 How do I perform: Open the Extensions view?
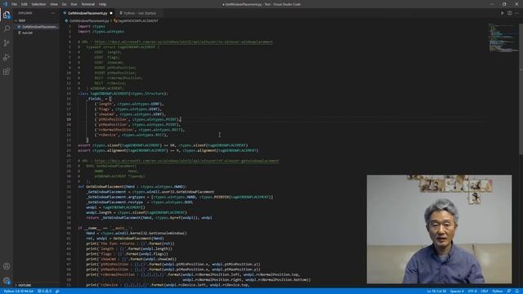(7, 71)
